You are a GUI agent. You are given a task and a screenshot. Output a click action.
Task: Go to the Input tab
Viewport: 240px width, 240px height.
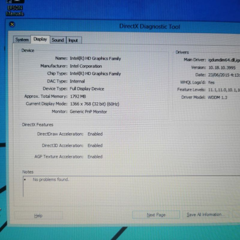[73, 40]
